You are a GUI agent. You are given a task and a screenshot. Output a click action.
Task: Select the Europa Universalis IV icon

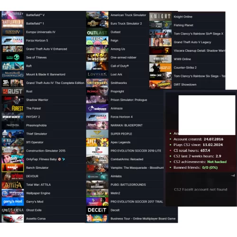13,32
